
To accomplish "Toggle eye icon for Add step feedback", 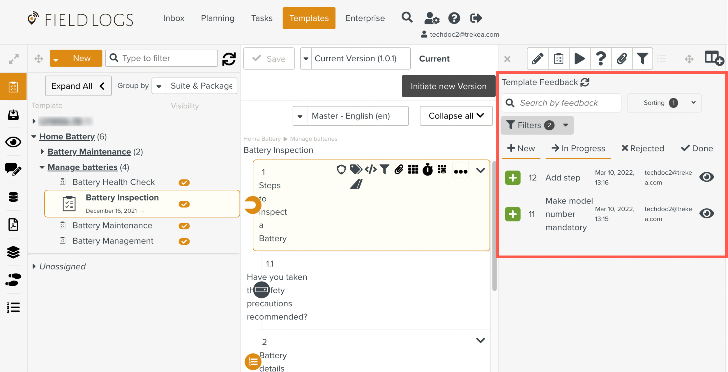I will coord(706,177).
